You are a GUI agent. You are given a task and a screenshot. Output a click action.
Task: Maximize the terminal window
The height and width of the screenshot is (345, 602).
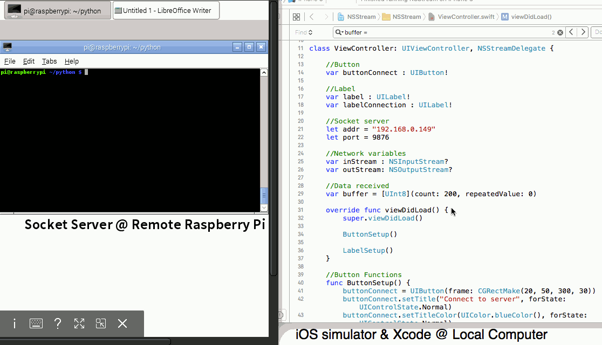(249, 47)
